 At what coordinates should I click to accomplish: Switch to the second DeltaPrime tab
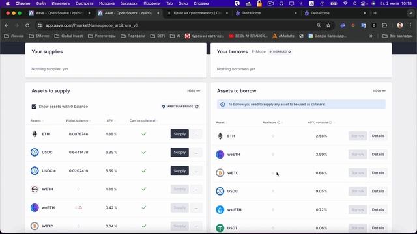point(336,13)
